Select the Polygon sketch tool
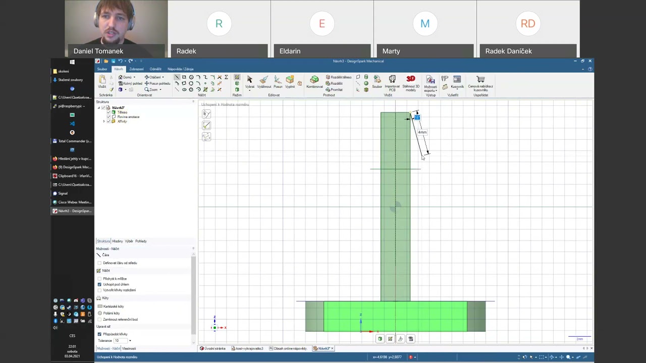Screen dimensions: 646x363 [191, 89]
